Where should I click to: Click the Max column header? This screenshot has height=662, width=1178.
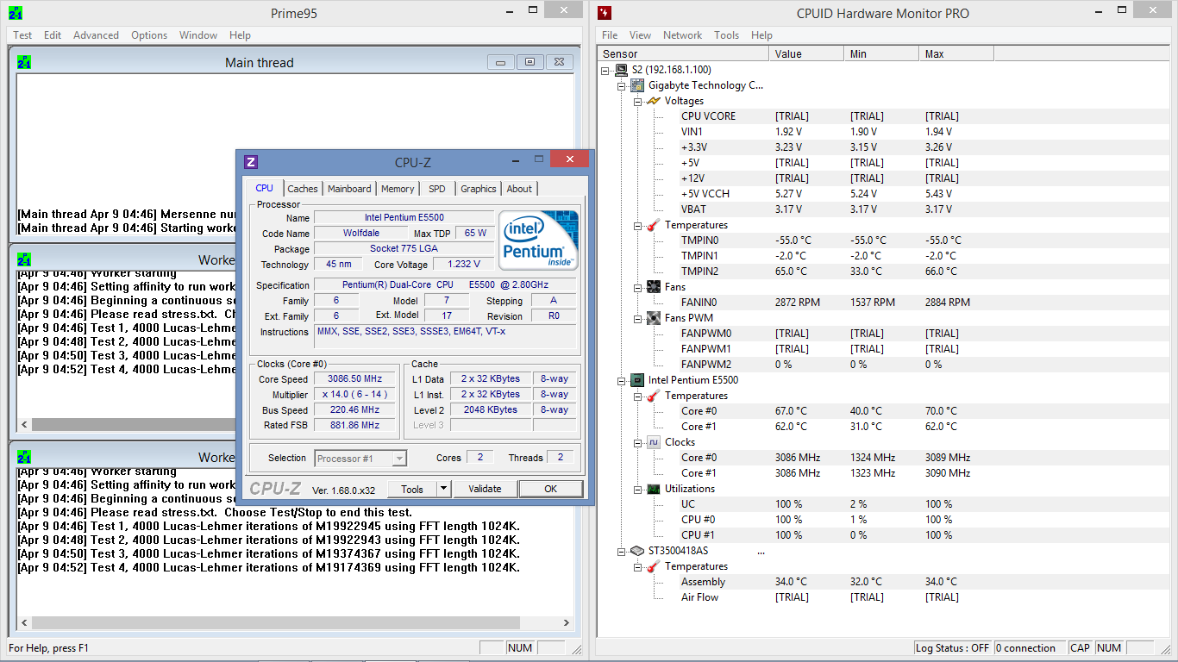(x=956, y=53)
